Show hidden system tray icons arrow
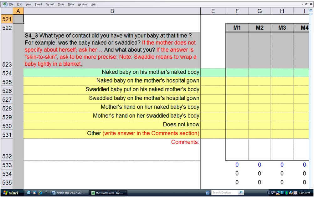 (269, 193)
